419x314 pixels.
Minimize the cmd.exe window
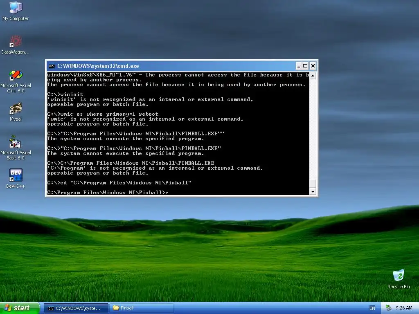(299, 66)
